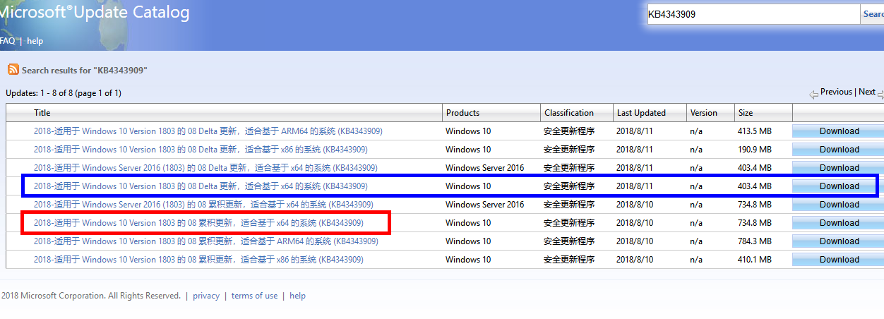Click the KB4343909 search box

pyautogui.click(x=753, y=13)
